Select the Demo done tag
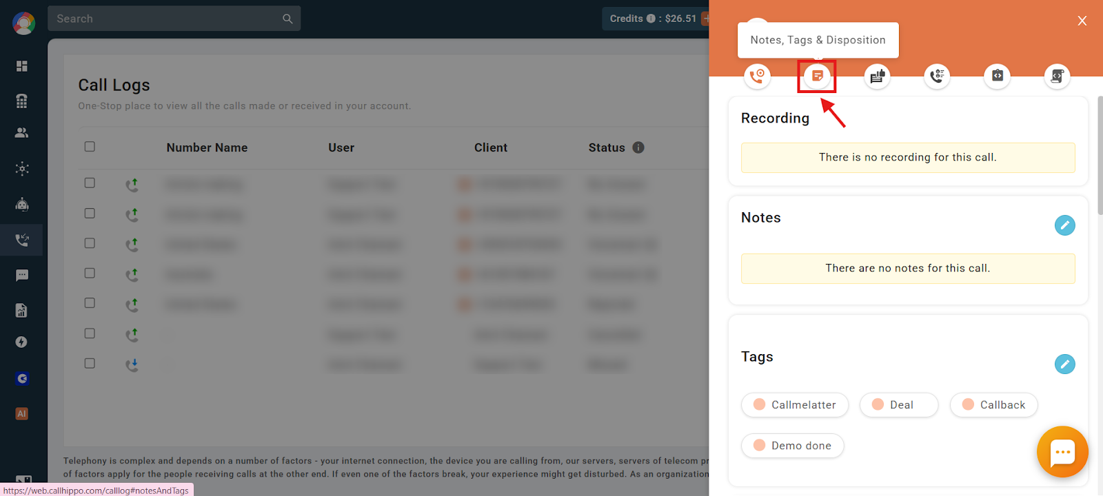1103x496 pixels. (x=793, y=446)
